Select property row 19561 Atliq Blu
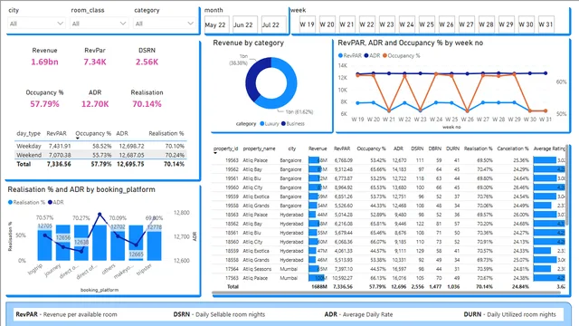This screenshot has width=579, height=326. 388,178
